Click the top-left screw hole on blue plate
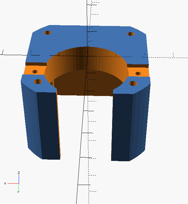 48,33
